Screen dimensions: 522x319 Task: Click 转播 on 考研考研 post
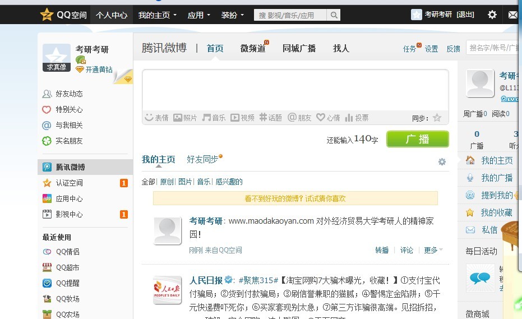click(x=382, y=250)
